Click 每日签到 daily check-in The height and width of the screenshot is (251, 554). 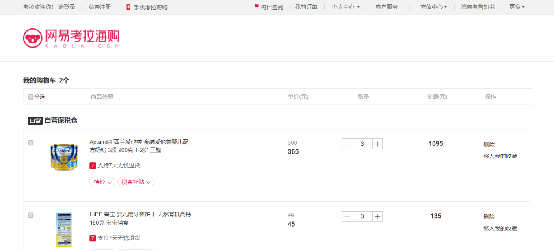[272, 7]
